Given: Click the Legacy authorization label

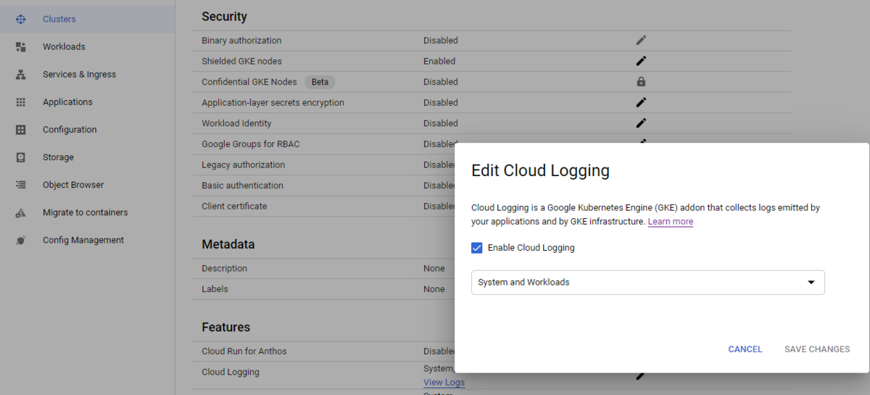Looking at the screenshot, I should (x=243, y=165).
